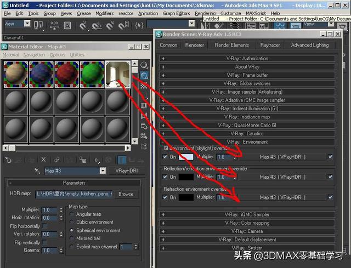Expand V-Ray:: Irradiance map rollout
351x268 pixels.
[247, 117]
